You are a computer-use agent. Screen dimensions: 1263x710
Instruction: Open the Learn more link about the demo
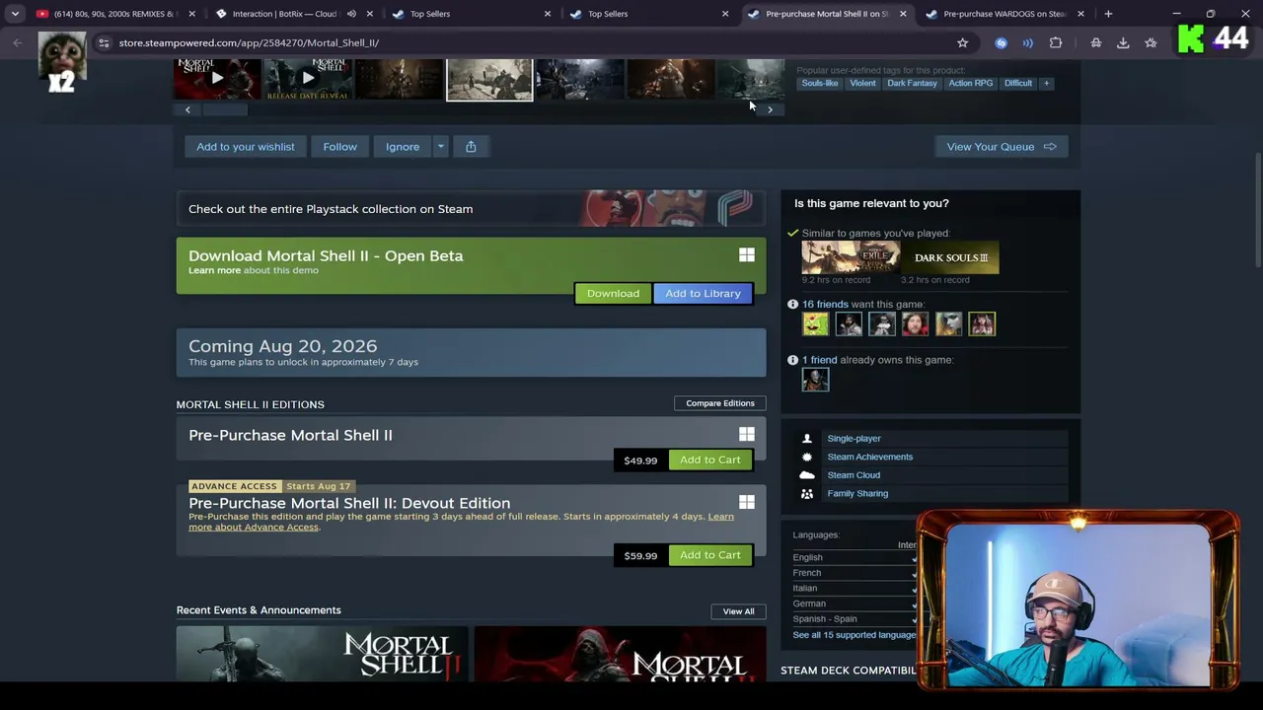pyautogui.click(x=214, y=270)
